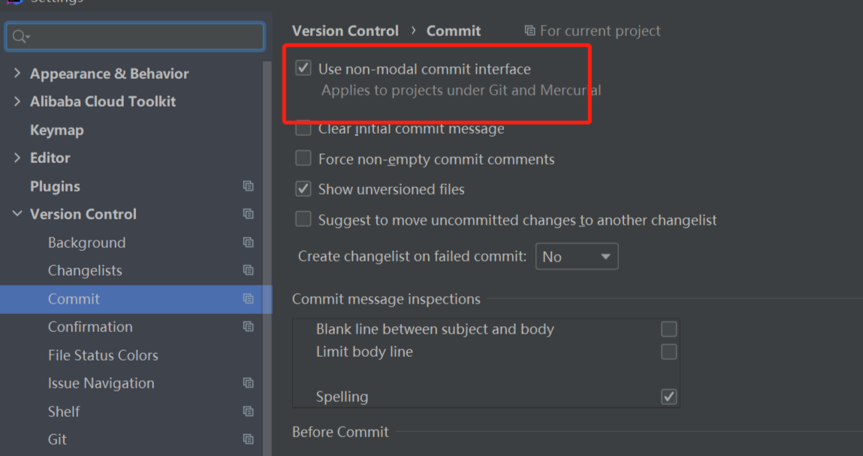Image resolution: width=863 pixels, height=456 pixels.
Task: Disable Use non-modal commit interface checkbox
Action: (x=303, y=68)
